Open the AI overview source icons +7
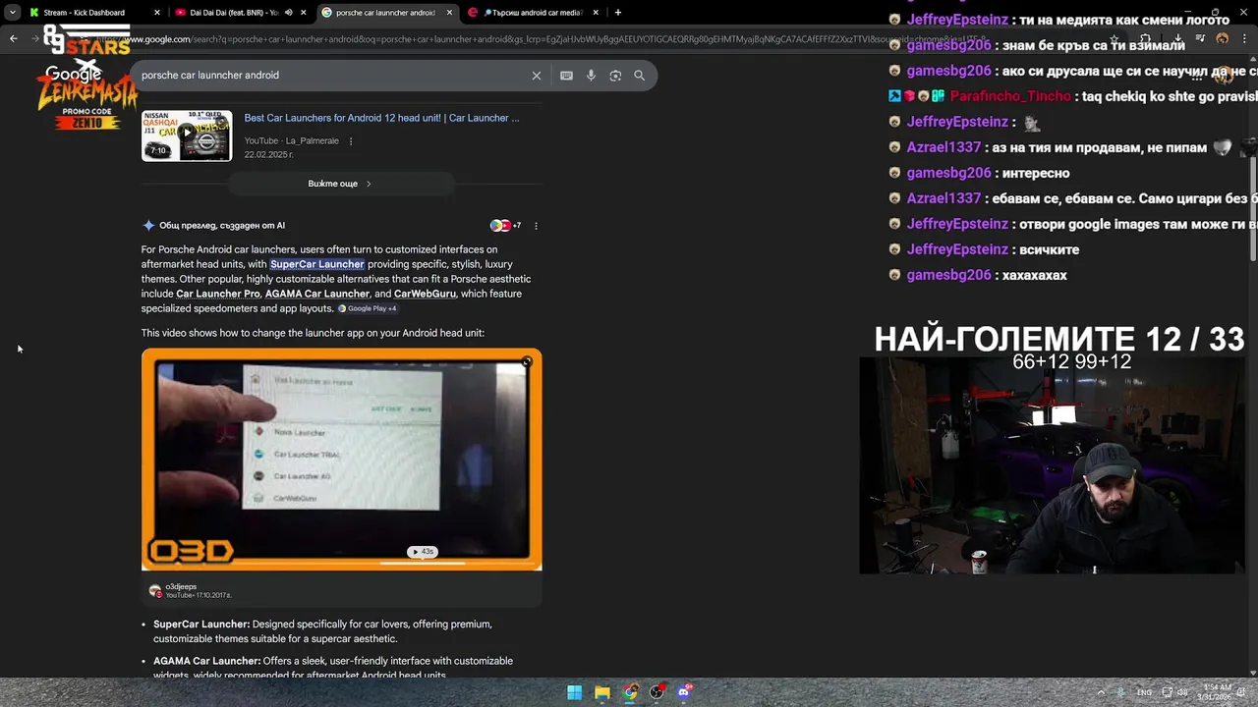1258x707 pixels. click(x=505, y=226)
